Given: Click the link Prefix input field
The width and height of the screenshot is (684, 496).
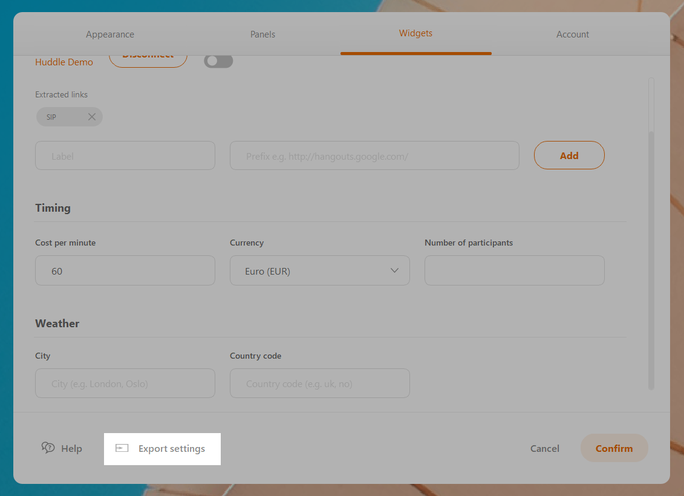Looking at the screenshot, I should coord(374,156).
